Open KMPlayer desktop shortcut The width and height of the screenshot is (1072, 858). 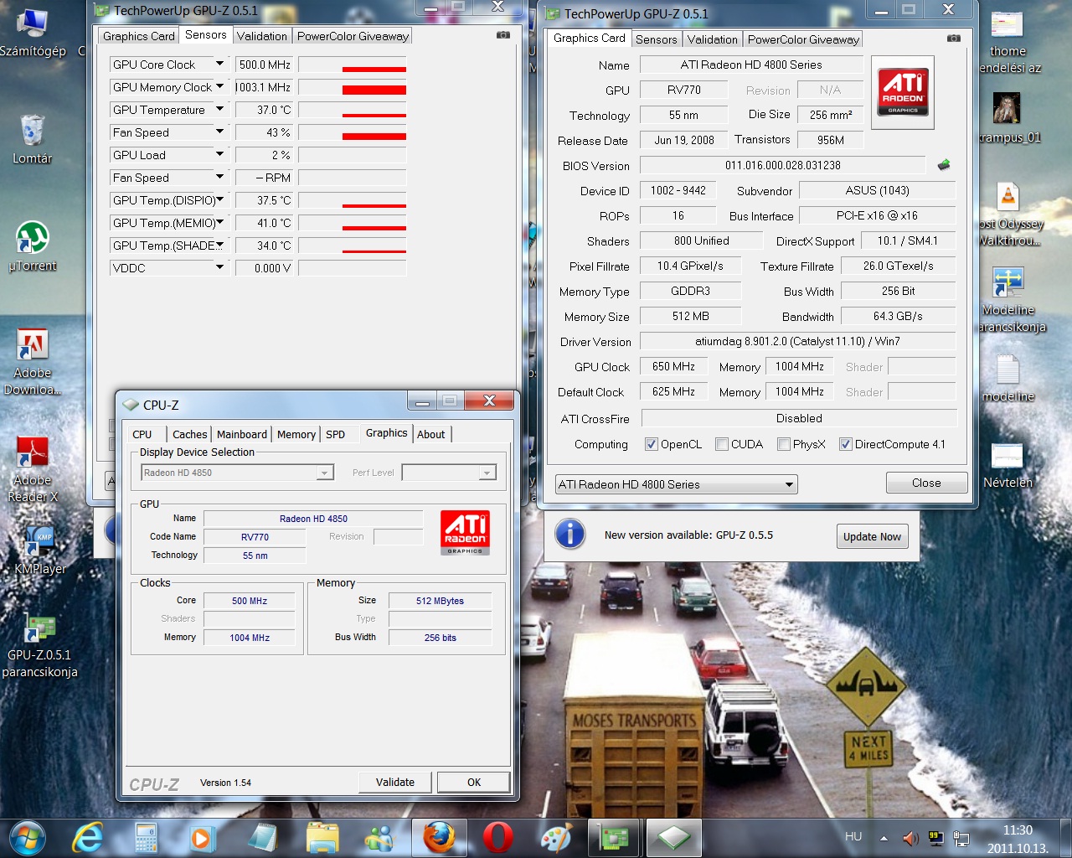point(39,550)
